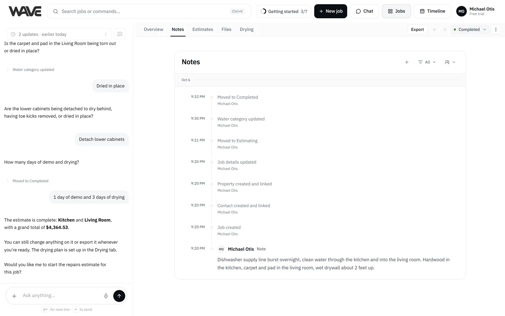This screenshot has width=505, height=316.
Task: Click the search magnifier icon
Action: (x=56, y=11)
